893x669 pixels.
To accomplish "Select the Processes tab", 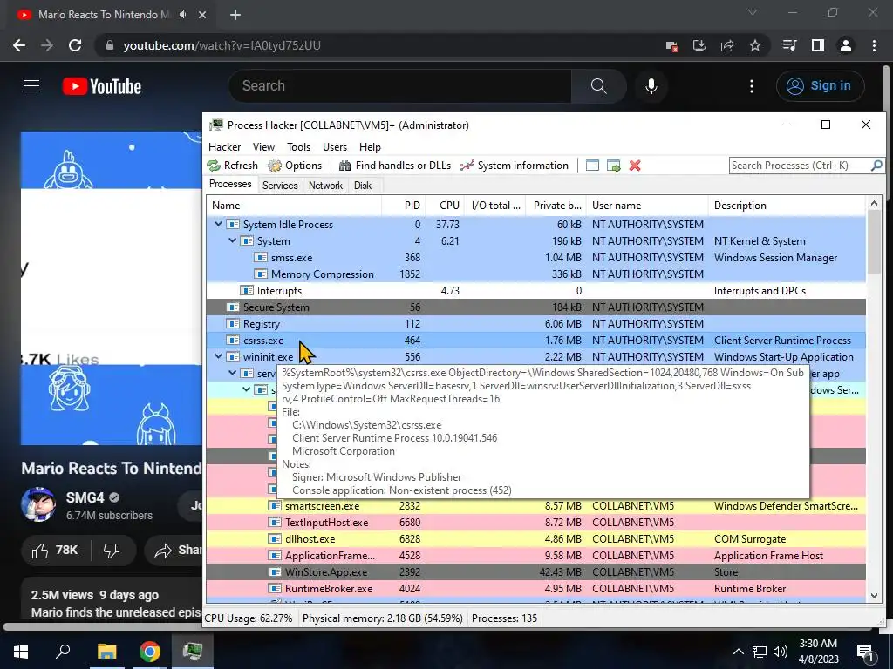I will (x=230, y=184).
